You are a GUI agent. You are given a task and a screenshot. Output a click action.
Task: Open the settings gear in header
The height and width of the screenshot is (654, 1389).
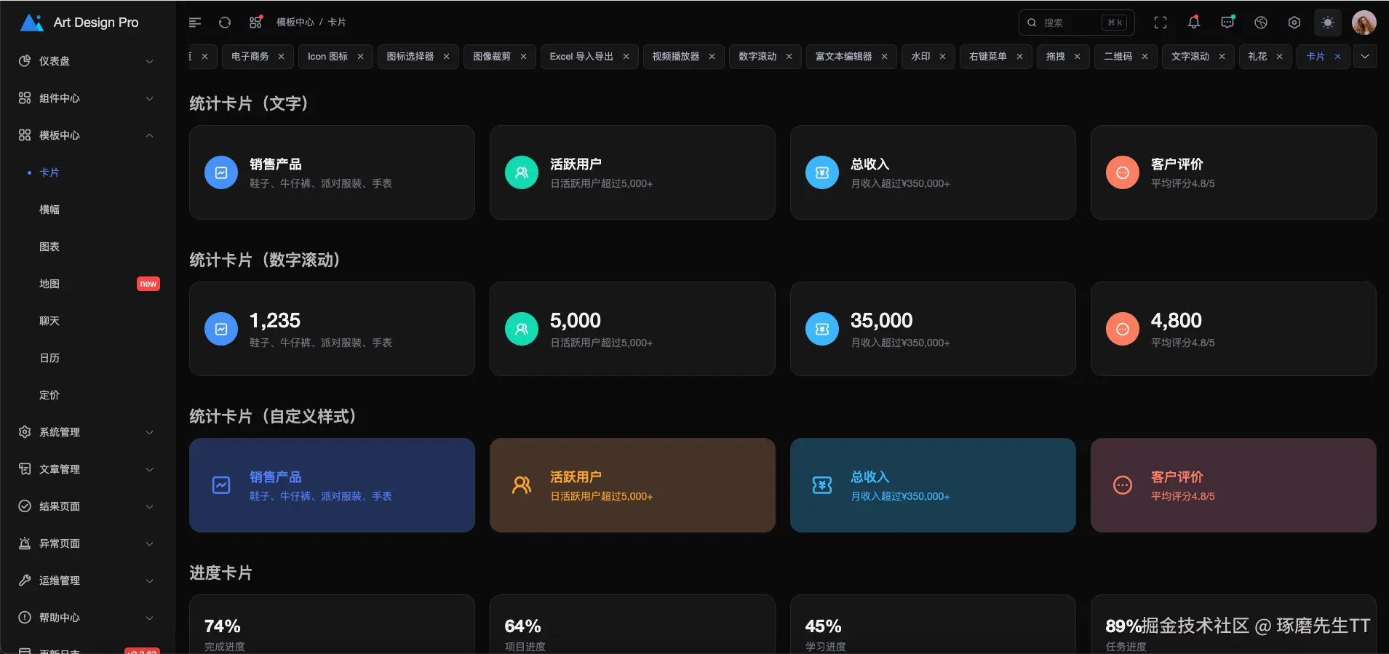coord(1294,23)
